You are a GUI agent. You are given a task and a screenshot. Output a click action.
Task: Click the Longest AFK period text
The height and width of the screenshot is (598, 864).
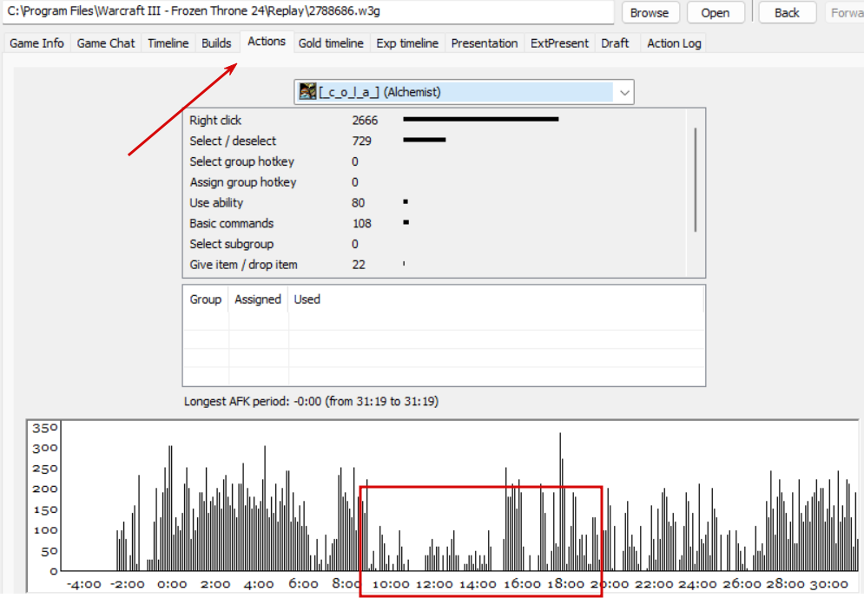coord(312,402)
